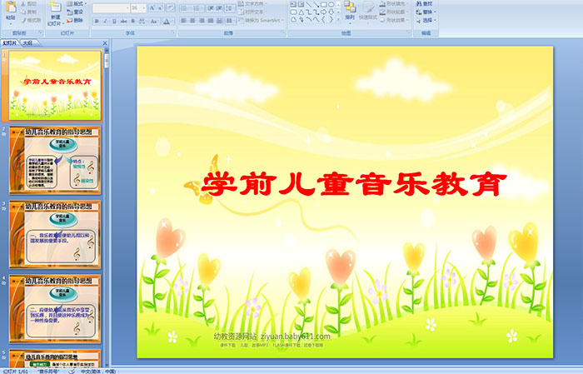Close the slides thumbnail pane
The image size is (583, 374).
click(x=105, y=43)
